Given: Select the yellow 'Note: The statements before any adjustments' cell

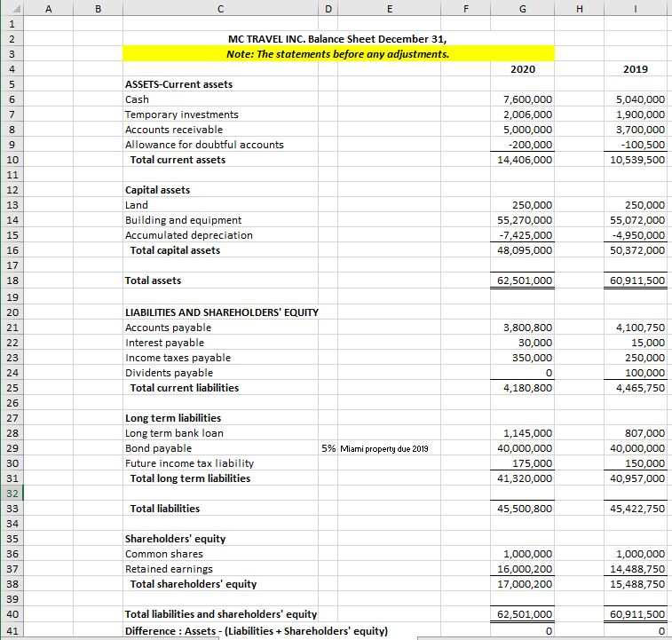Looking at the screenshot, I should tap(338, 53).
